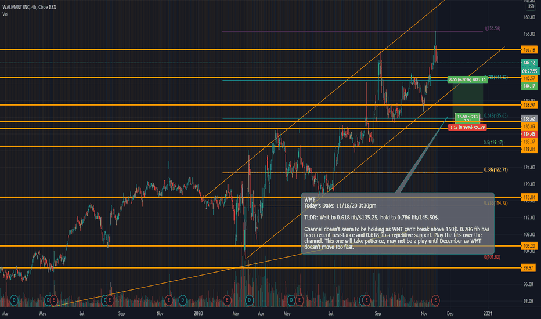The height and width of the screenshot is (319, 541).
Task: Click the earnings marker in May 2019
Action: click(54, 300)
